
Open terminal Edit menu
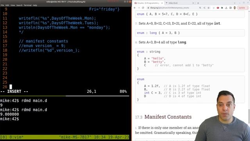(x=7, y=5)
